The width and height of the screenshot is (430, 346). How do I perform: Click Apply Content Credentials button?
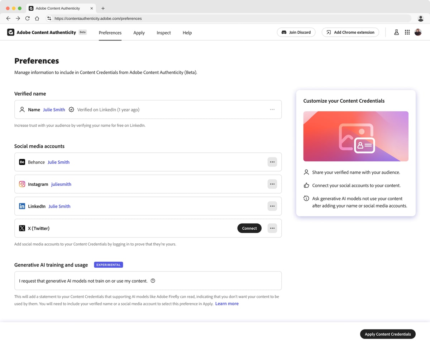click(x=388, y=334)
